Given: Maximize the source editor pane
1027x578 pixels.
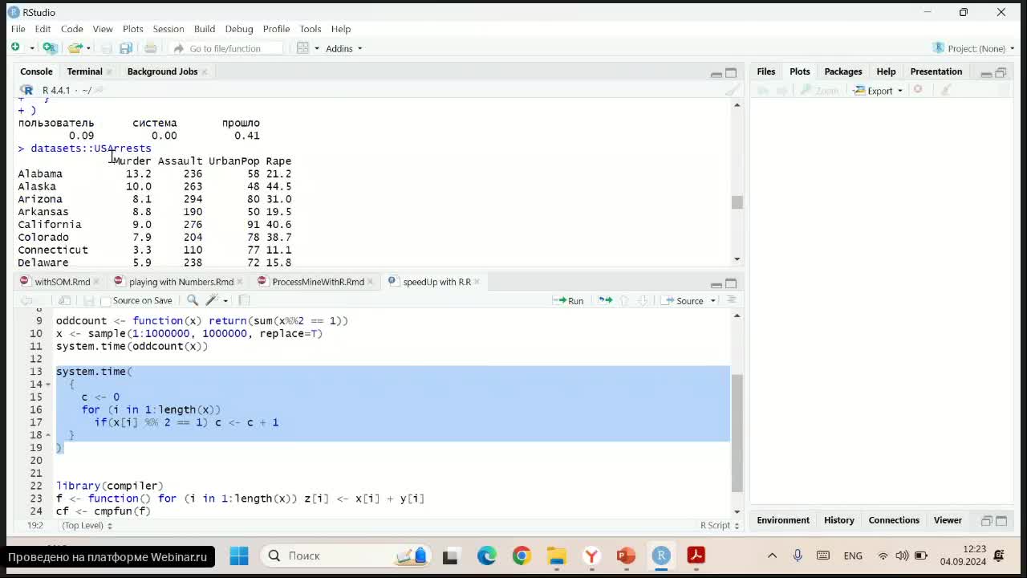Looking at the screenshot, I should point(731,283).
